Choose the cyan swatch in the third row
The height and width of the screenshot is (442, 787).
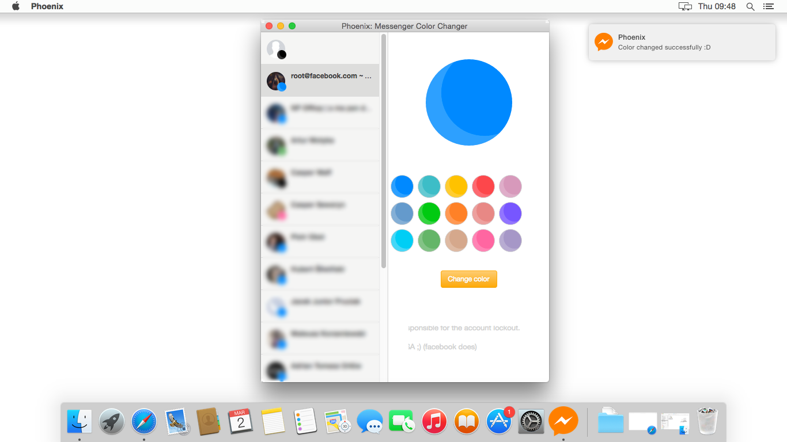coord(402,241)
